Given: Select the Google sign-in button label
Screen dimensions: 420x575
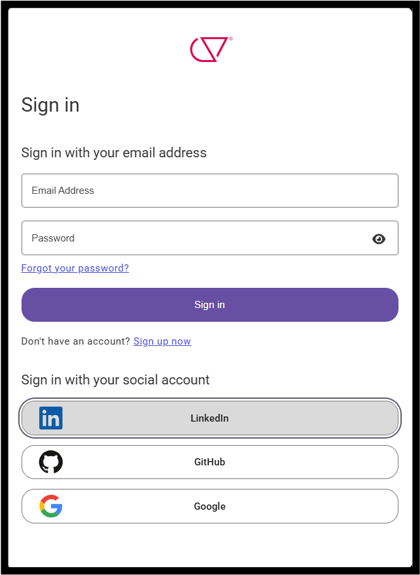Looking at the screenshot, I should coord(209,506).
